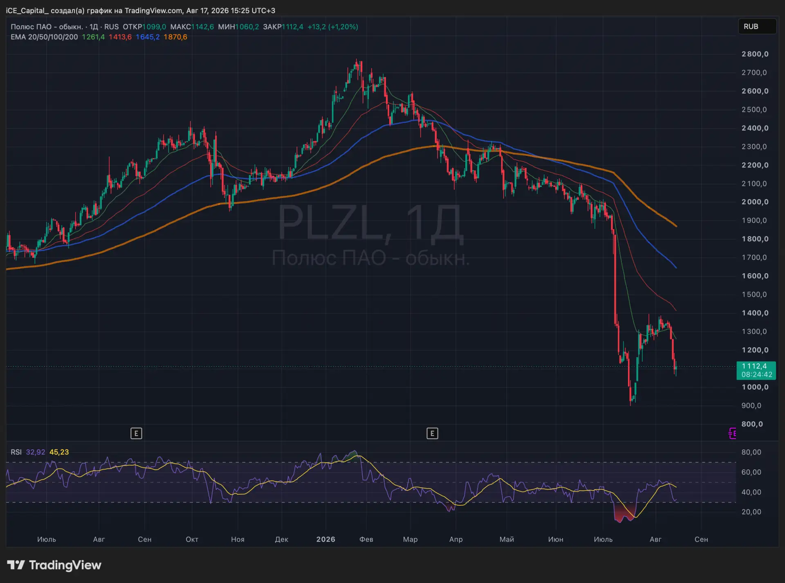Click the 1600,0 price axis label

(755, 276)
